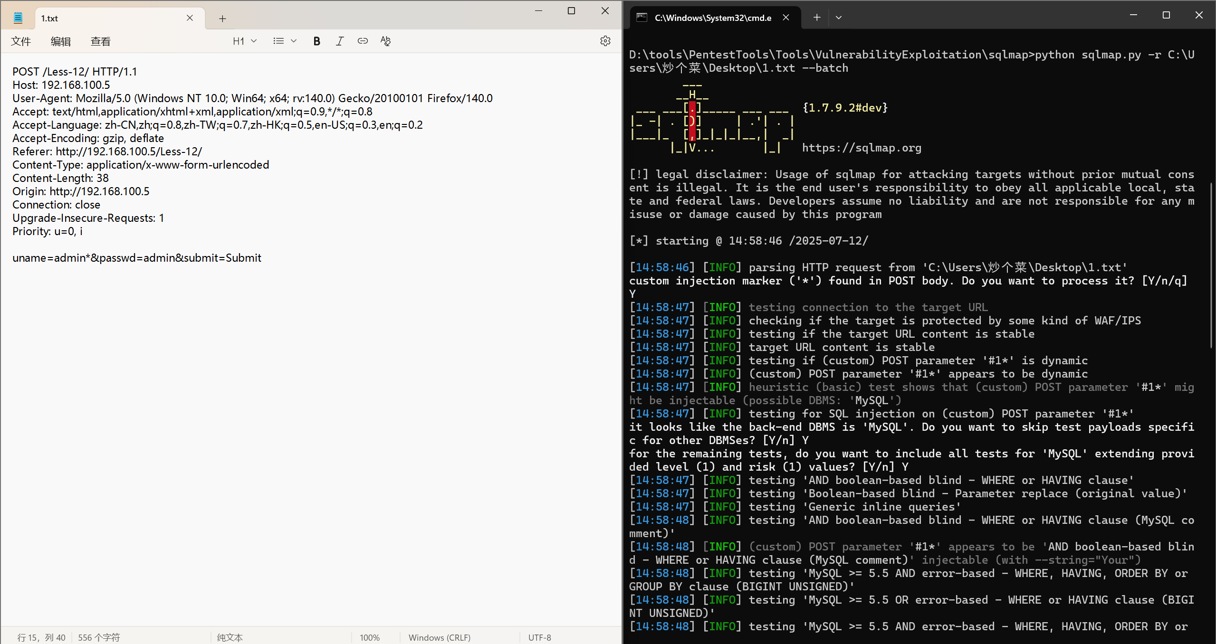Screen dimensions: 1216x644
Task: Click the 100% zoom level indicator
Action: tap(369, 637)
